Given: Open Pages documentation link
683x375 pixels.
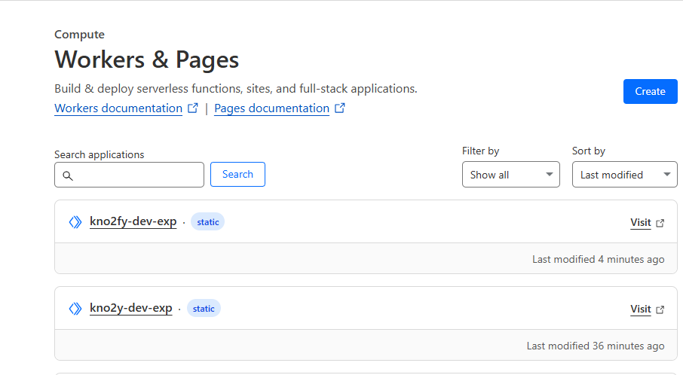Looking at the screenshot, I should [x=271, y=108].
